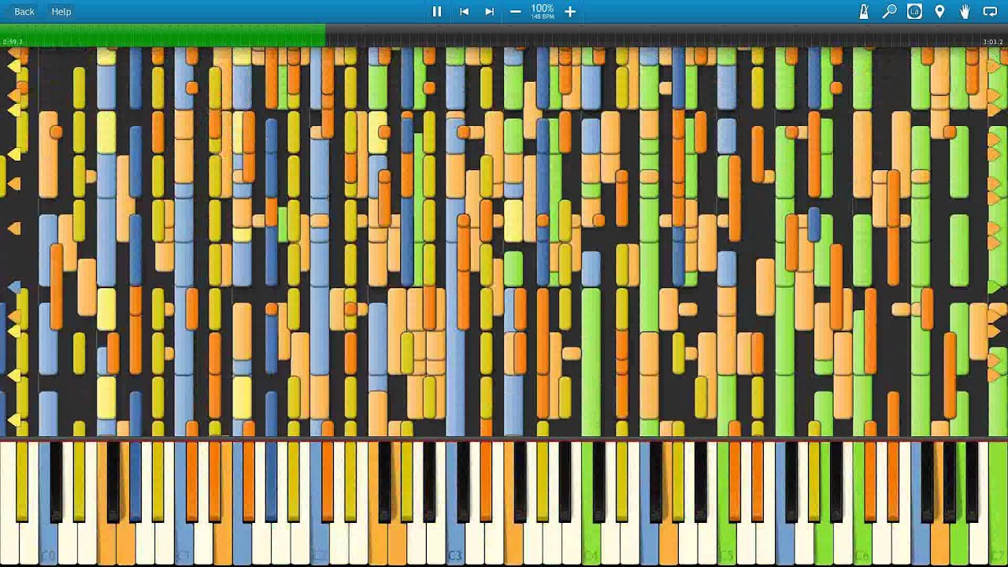Click the 0:59.3 elapsed time
This screenshot has width=1008, height=567.
(13, 42)
